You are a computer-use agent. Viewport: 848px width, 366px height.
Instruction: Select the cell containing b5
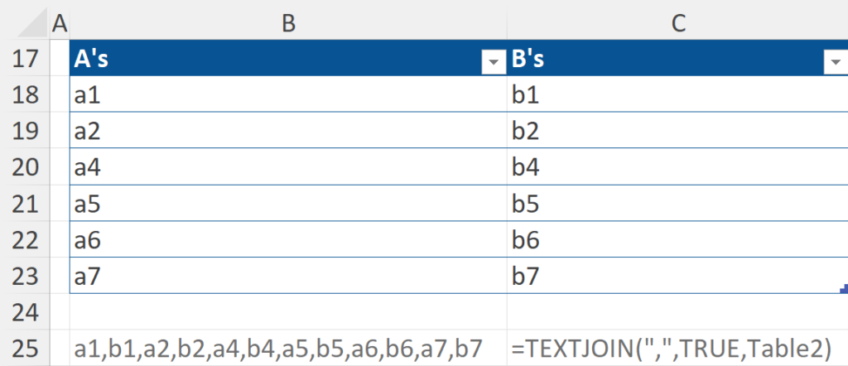(x=677, y=204)
